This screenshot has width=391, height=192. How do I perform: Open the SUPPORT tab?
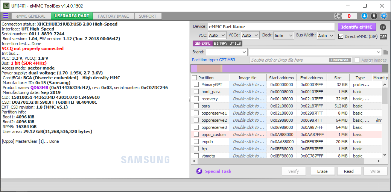pyautogui.click(x=148, y=16)
